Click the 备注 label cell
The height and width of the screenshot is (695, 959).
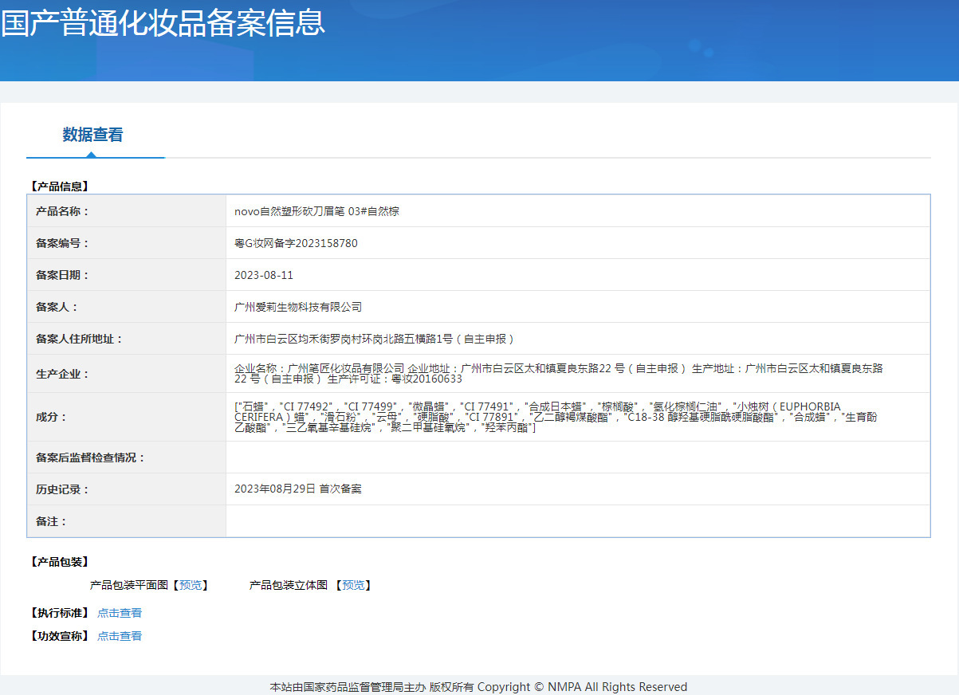click(127, 521)
